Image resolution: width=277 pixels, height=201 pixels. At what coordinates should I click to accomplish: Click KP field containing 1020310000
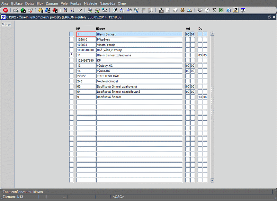click(x=86, y=50)
